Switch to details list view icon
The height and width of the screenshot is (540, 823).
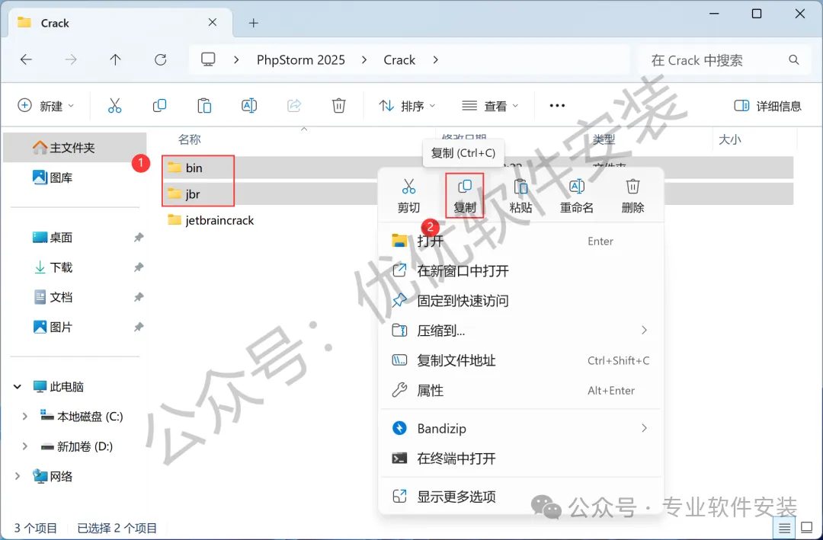[784, 527]
